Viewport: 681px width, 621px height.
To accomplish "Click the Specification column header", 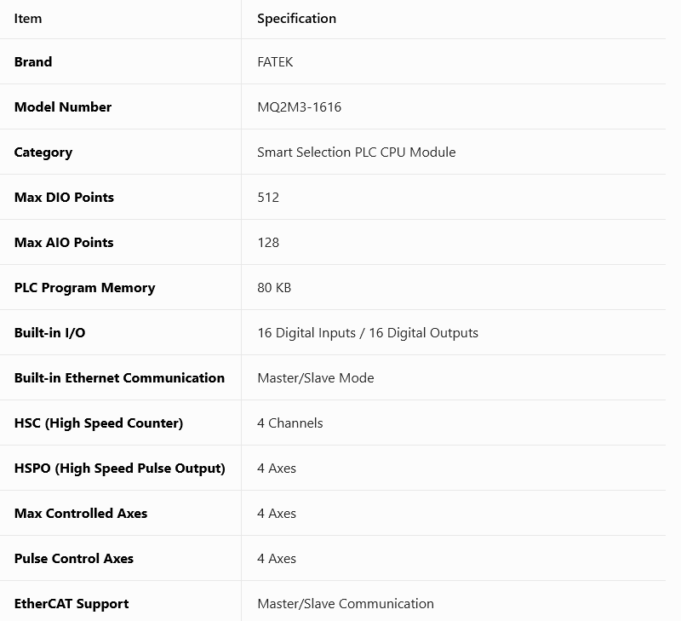I will pos(296,19).
